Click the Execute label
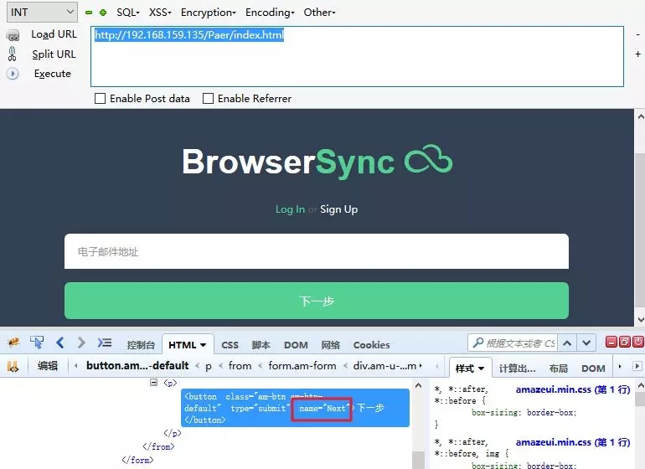 (53, 74)
